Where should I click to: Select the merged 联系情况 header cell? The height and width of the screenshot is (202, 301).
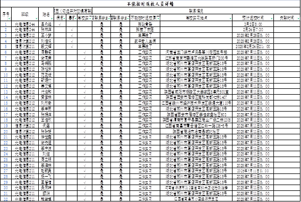[196, 11]
